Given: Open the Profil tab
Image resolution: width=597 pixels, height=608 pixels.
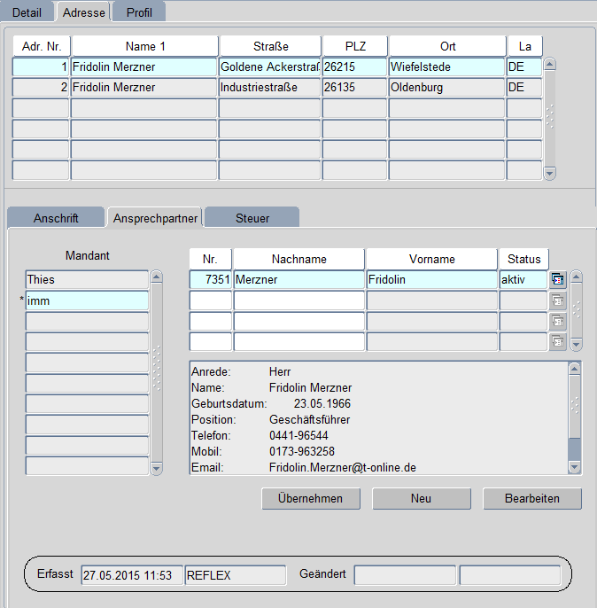Looking at the screenshot, I should tap(139, 12).
